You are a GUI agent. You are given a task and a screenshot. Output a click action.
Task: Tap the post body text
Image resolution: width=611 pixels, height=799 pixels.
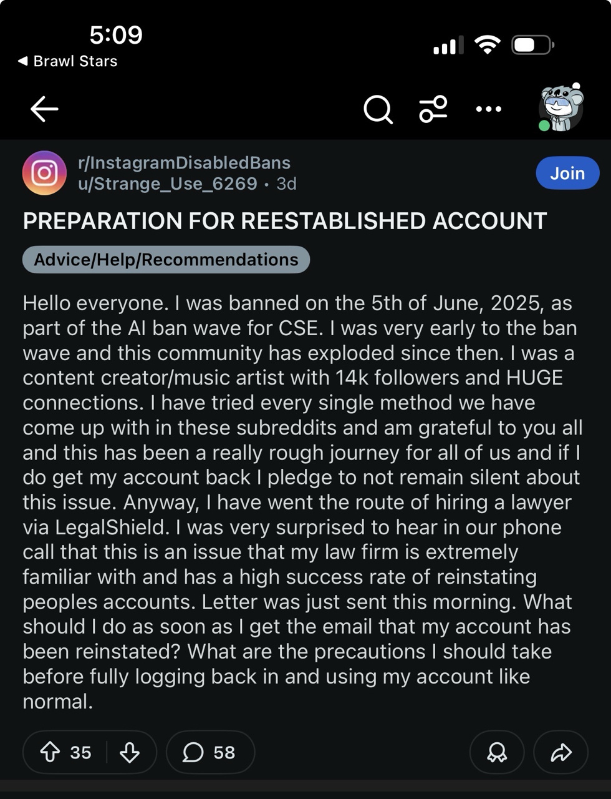(x=303, y=502)
